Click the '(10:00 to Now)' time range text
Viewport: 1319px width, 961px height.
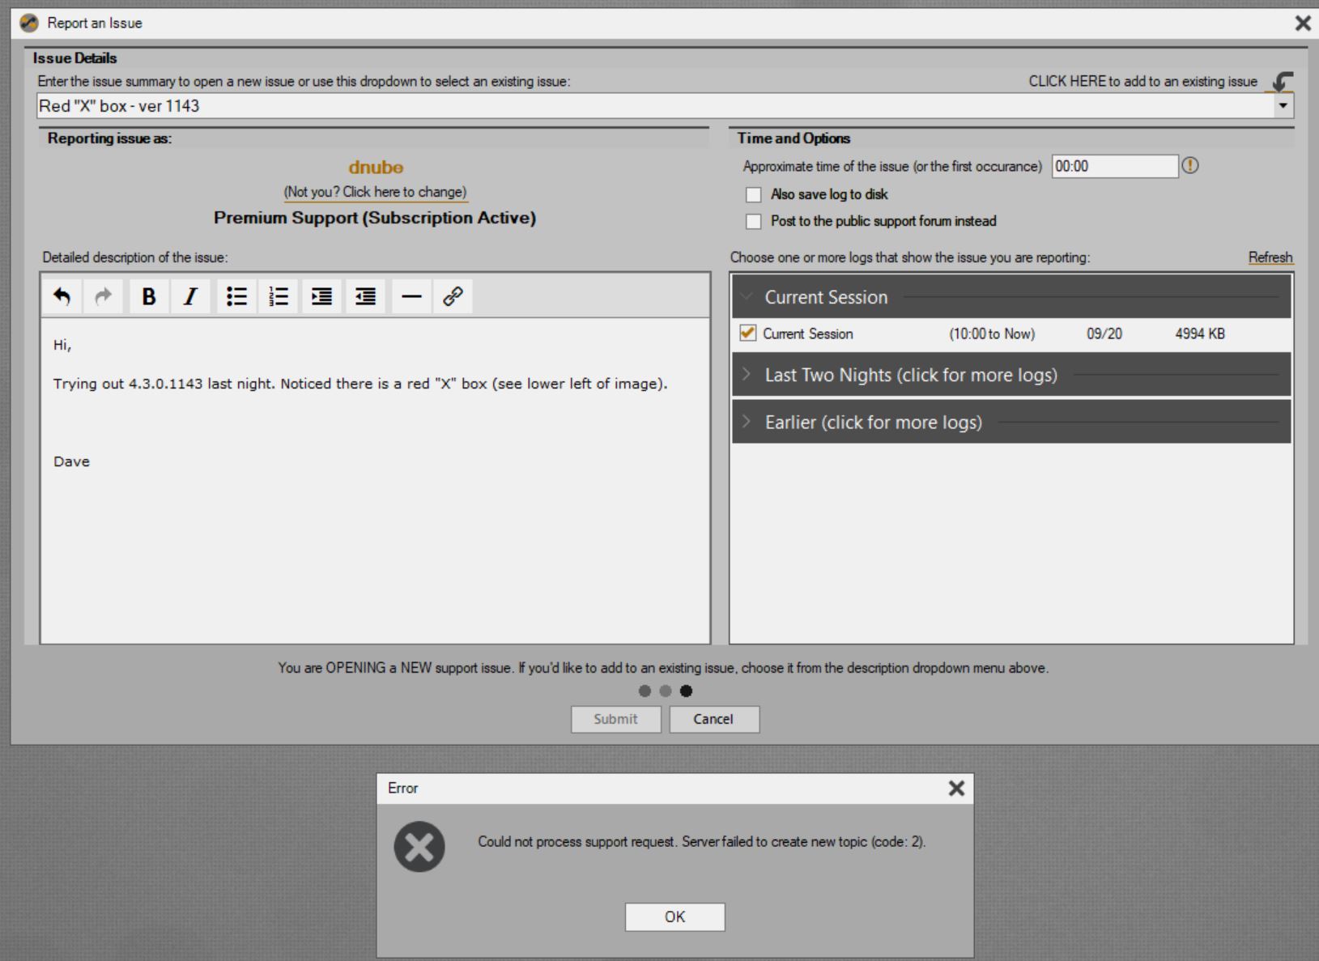pyautogui.click(x=992, y=334)
